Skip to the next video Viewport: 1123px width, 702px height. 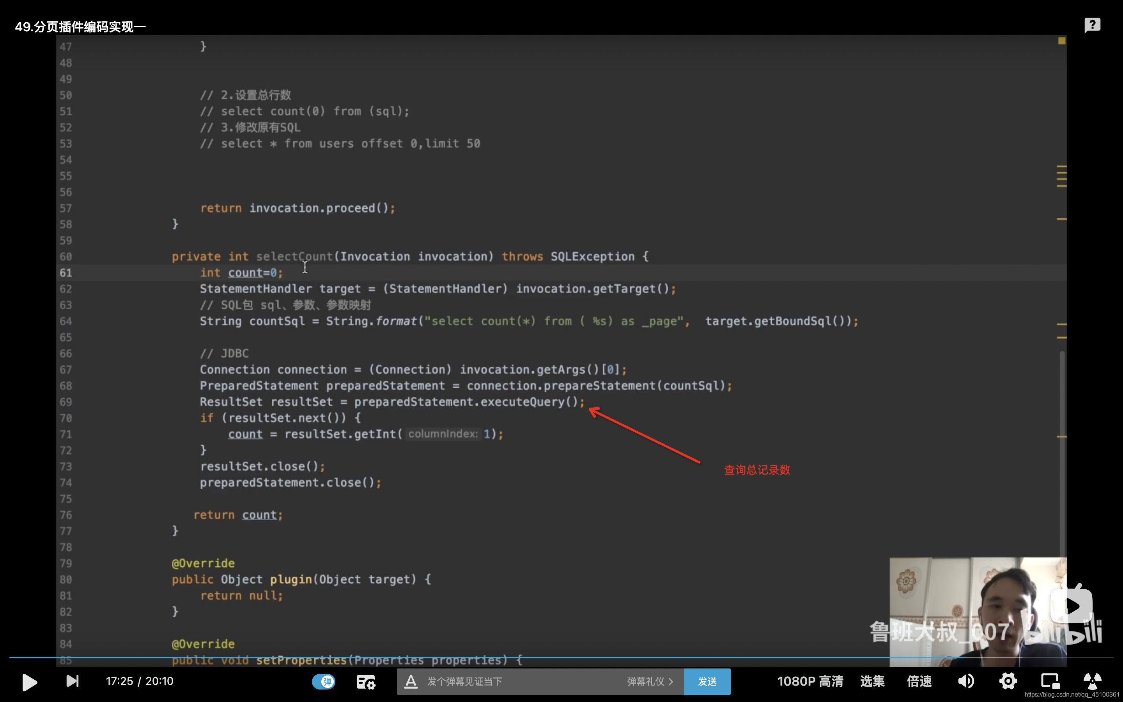point(73,681)
